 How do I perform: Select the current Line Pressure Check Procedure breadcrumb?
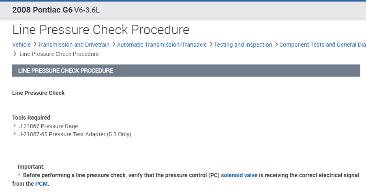pos(59,54)
